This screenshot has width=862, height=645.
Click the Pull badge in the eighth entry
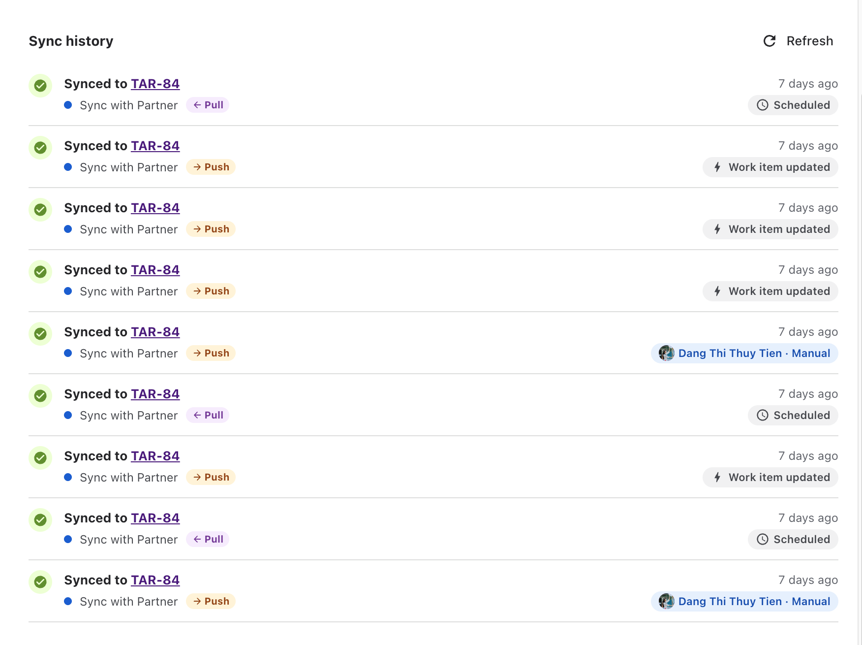tap(208, 539)
